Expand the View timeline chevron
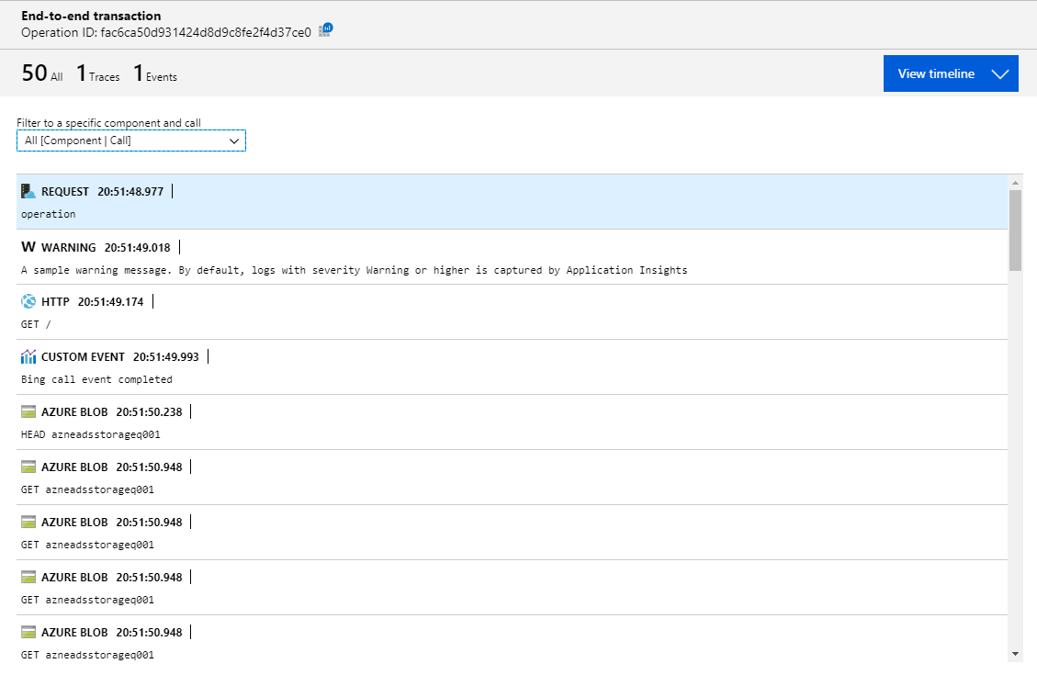The image size is (1037, 675). pos(1000,73)
